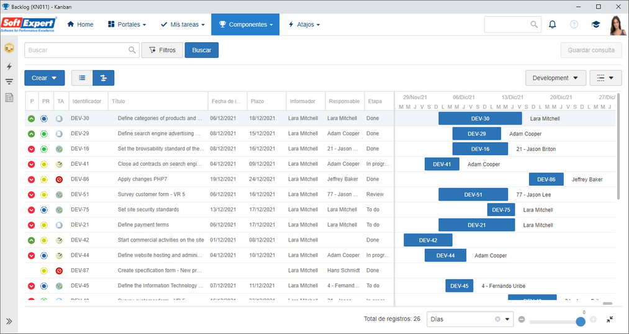This screenshot has height=334, width=629.
Task: Open the Portales menu
Action: click(127, 24)
